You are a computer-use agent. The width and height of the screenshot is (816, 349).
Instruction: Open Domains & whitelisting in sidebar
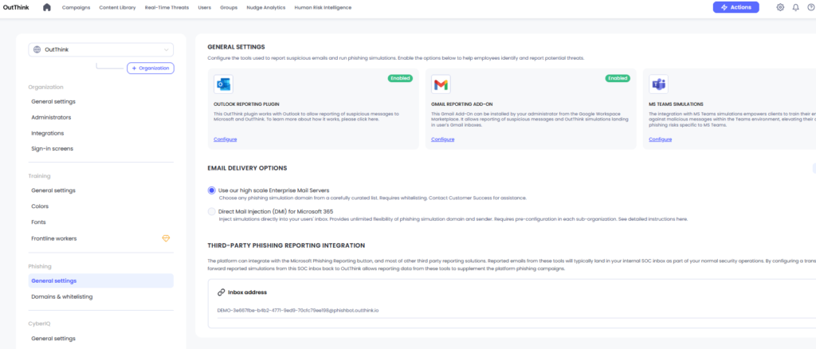pos(62,296)
